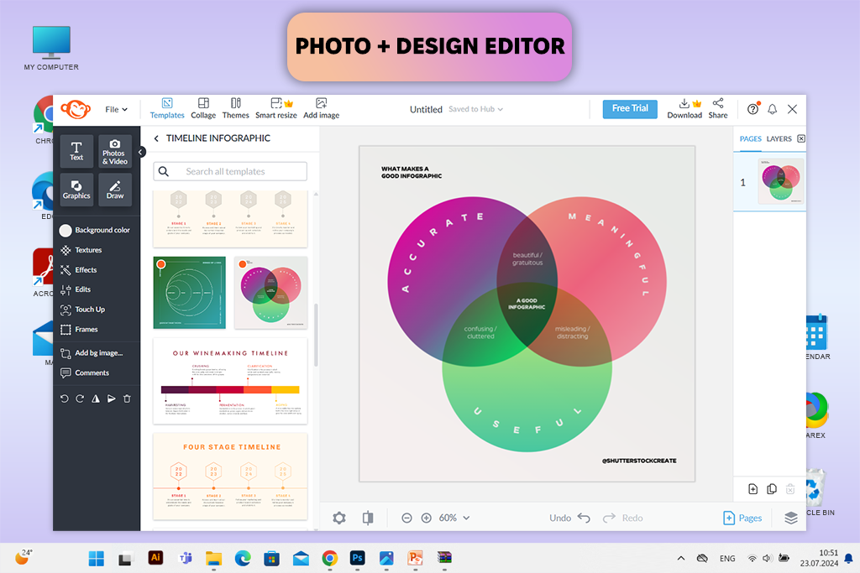Open Touch Up from the sidebar
Image resolution: width=860 pixels, height=573 pixels.
point(82,309)
